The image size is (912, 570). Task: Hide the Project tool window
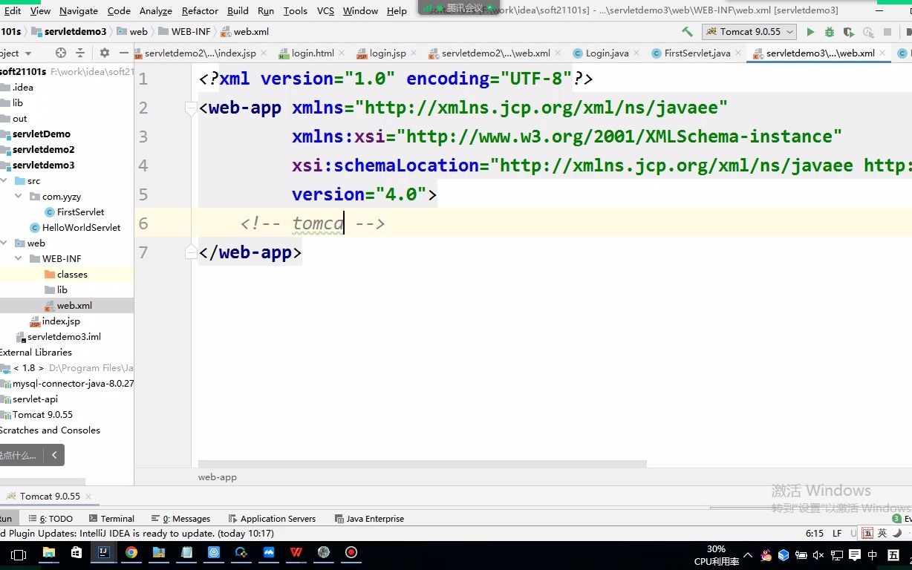pos(123,53)
